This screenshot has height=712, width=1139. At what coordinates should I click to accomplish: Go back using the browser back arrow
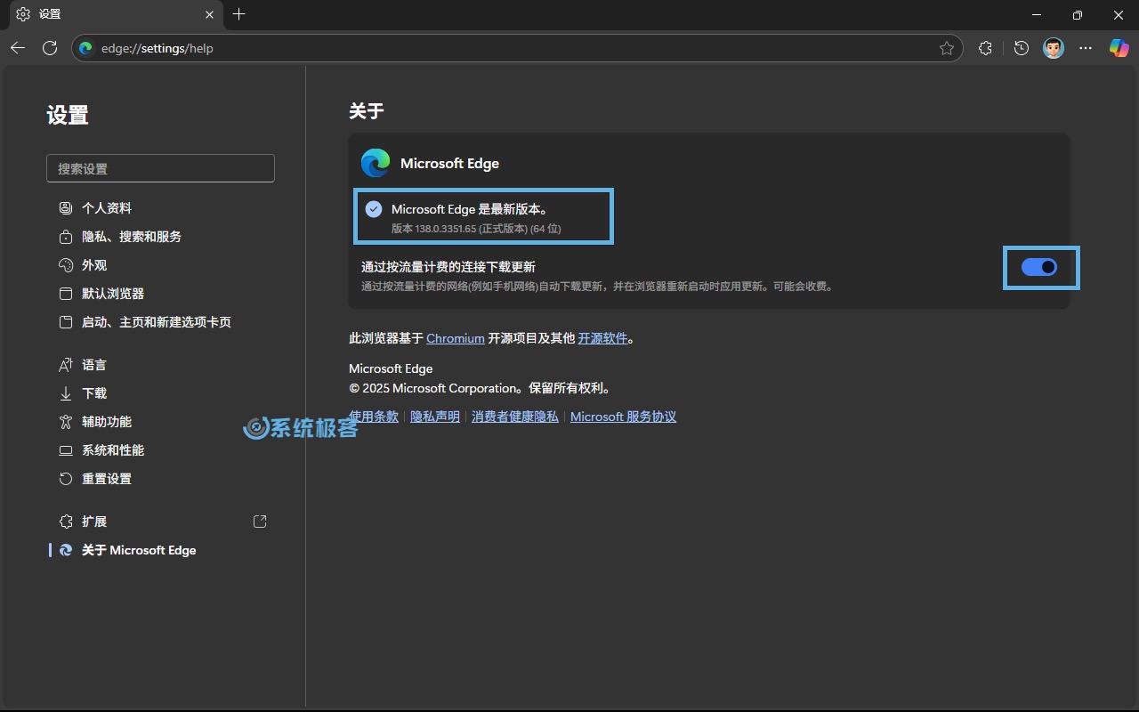18,48
